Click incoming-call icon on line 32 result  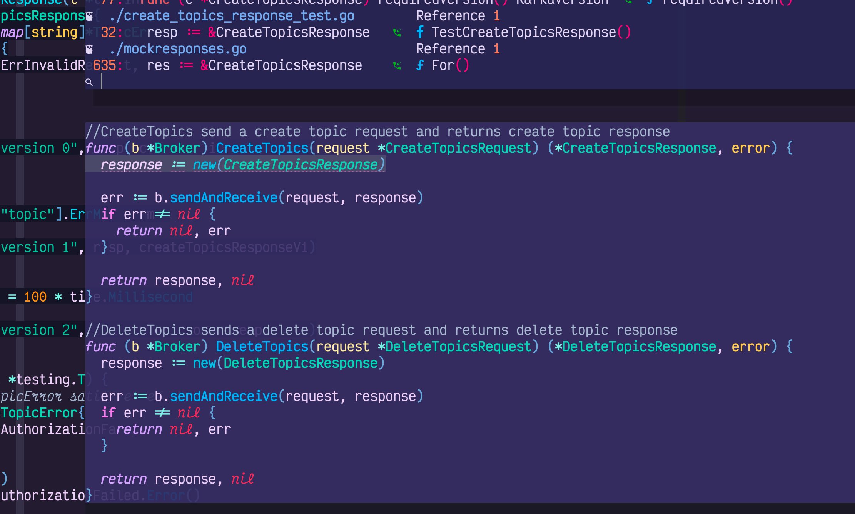pyautogui.click(x=397, y=33)
